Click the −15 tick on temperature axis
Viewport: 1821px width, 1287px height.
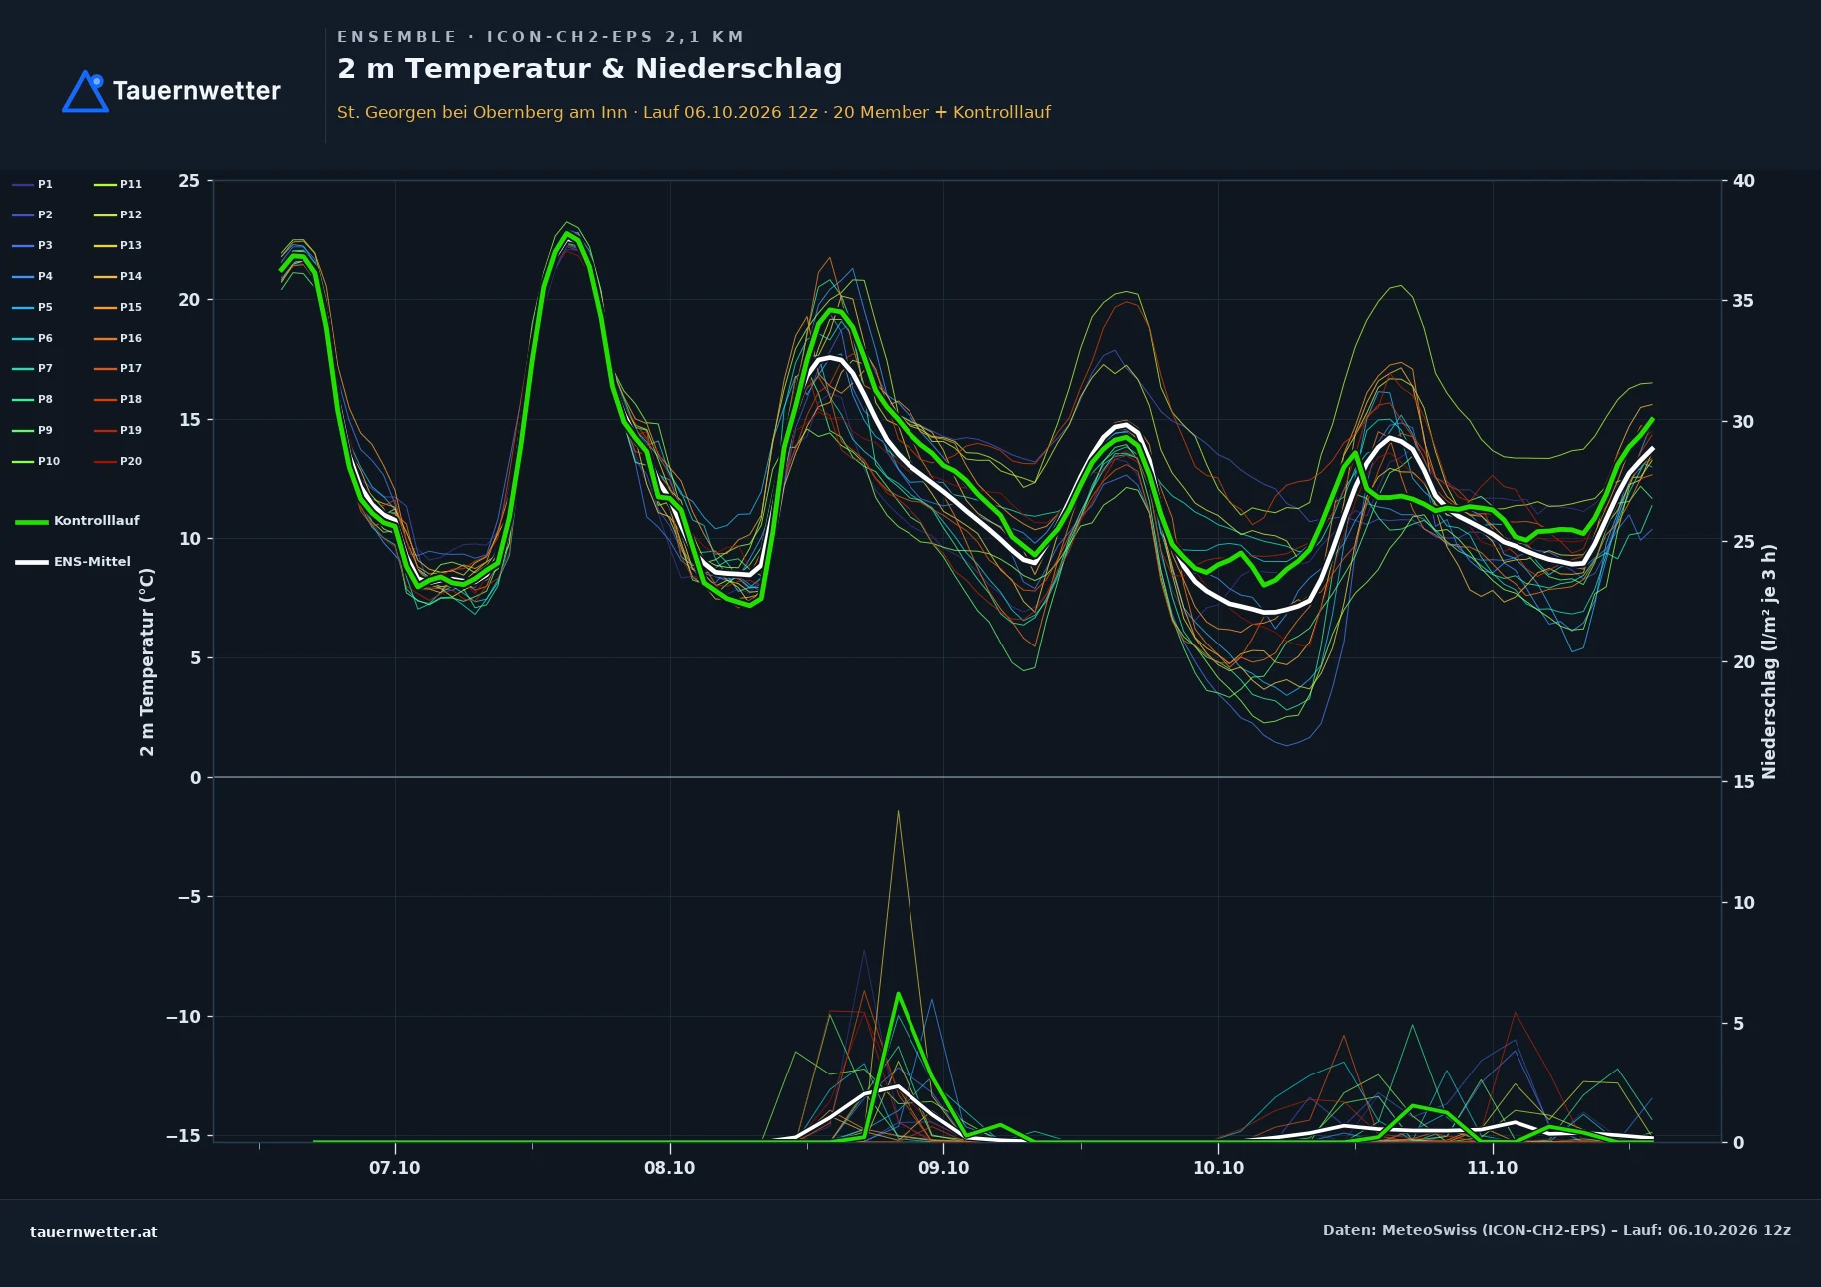[x=183, y=1136]
